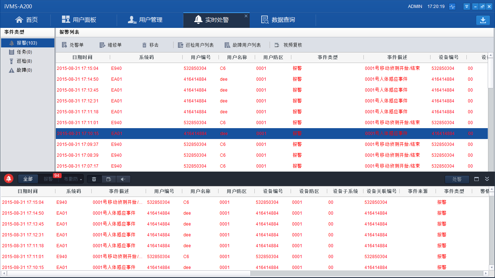Viewport: 495px width, 278px height.
Task: Open 视频复核 video review
Action: [288, 45]
